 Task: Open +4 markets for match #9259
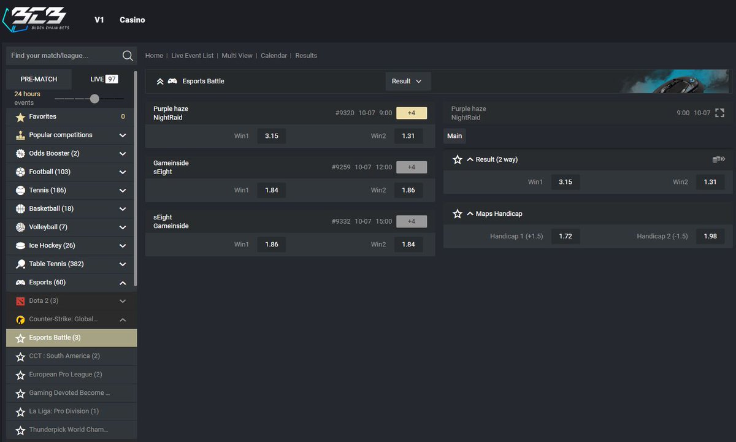click(x=412, y=167)
